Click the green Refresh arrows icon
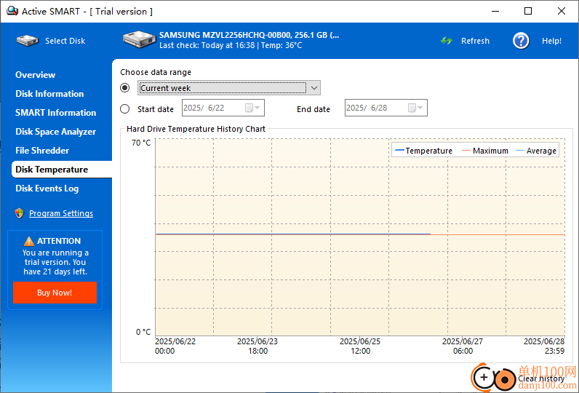Image resolution: width=579 pixels, height=393 pixels. (x=447, y=41)
